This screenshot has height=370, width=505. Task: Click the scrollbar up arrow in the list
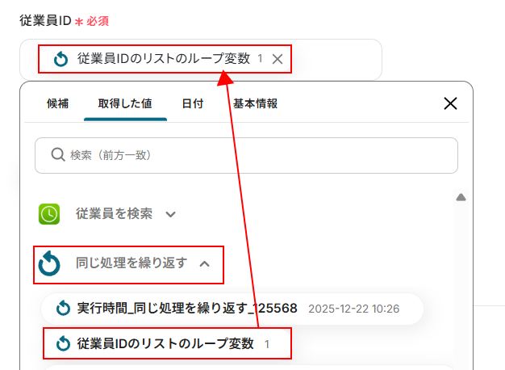pos(461,197)
